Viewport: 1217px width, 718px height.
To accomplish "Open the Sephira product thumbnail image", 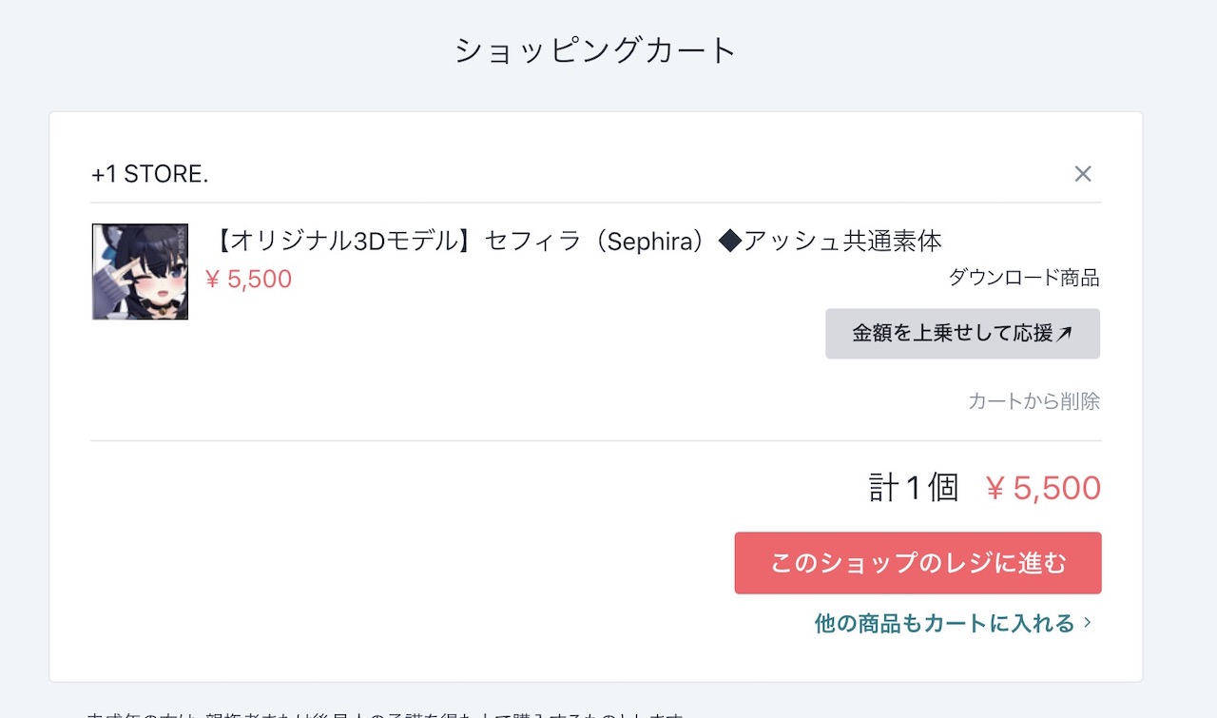I will [140, 272].
